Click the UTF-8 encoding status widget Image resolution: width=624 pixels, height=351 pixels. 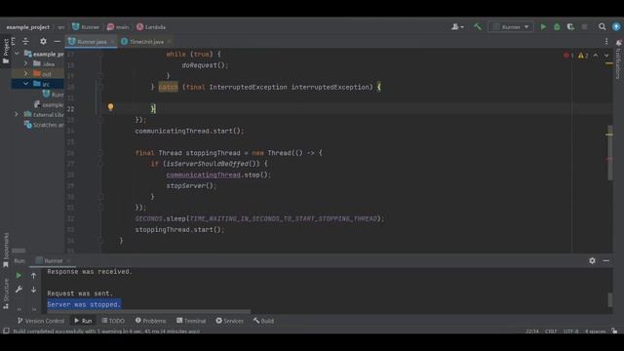[570, 331]
